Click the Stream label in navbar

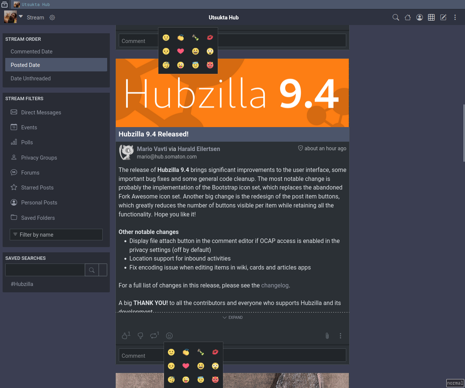(35, 18)
